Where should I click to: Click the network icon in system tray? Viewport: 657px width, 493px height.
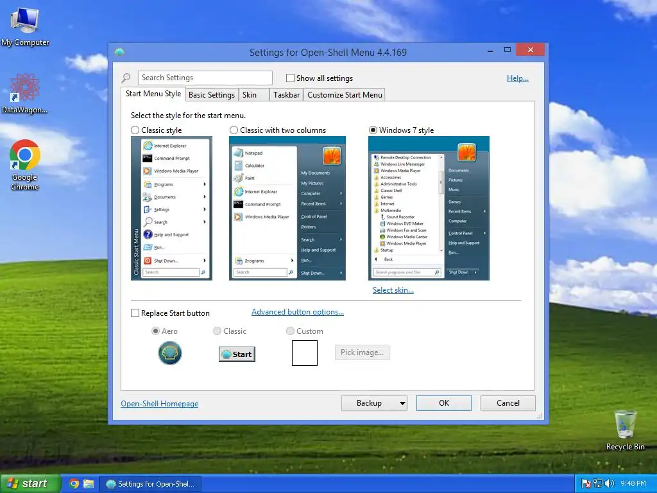coord(598,484)
